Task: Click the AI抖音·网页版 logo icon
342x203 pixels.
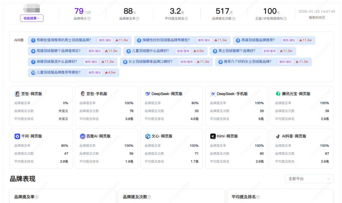Action: click(x=278, y=136)
